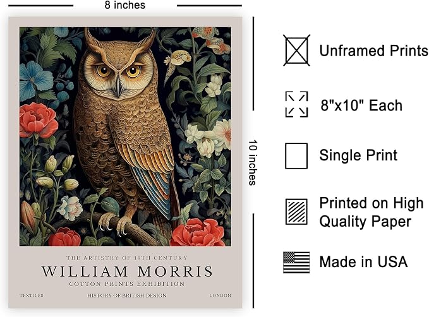Click 'Printed on High Quality Paper' text
The image size is (429, 317).
[372, 212]
